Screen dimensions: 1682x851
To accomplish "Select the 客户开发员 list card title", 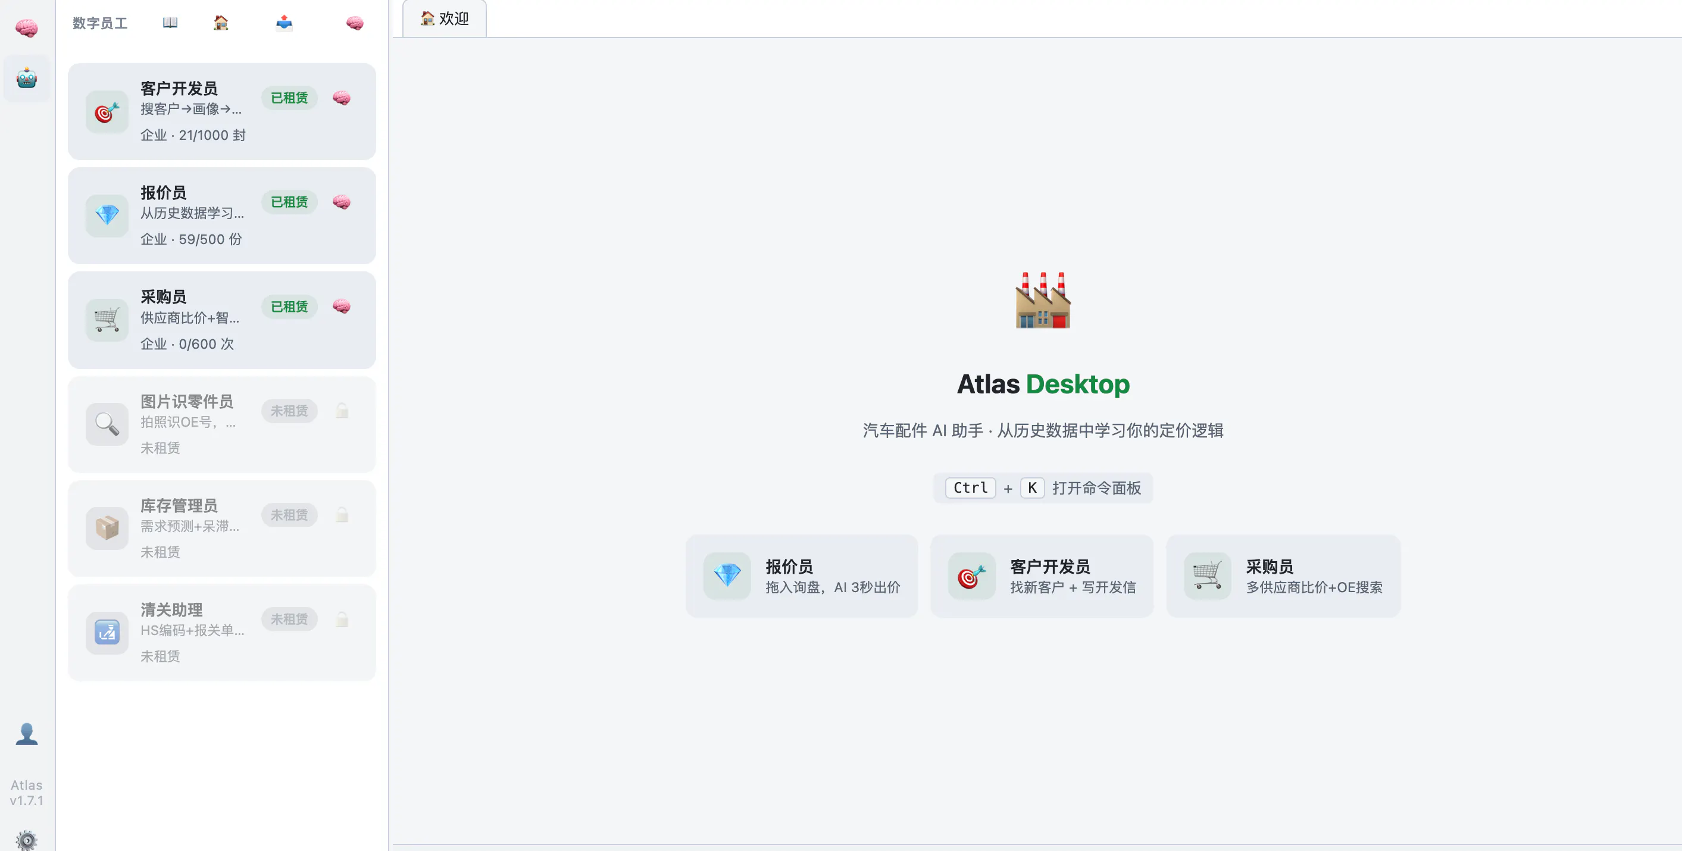I will (x=179, y=88).
